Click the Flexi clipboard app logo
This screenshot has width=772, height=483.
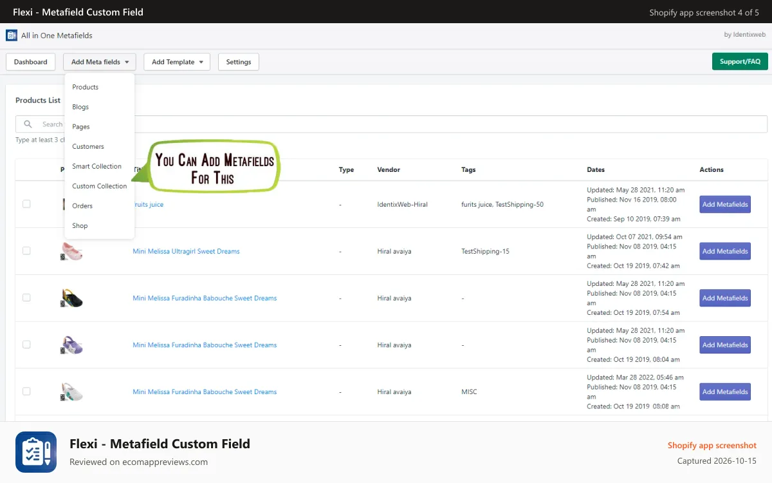click(36, 452)
